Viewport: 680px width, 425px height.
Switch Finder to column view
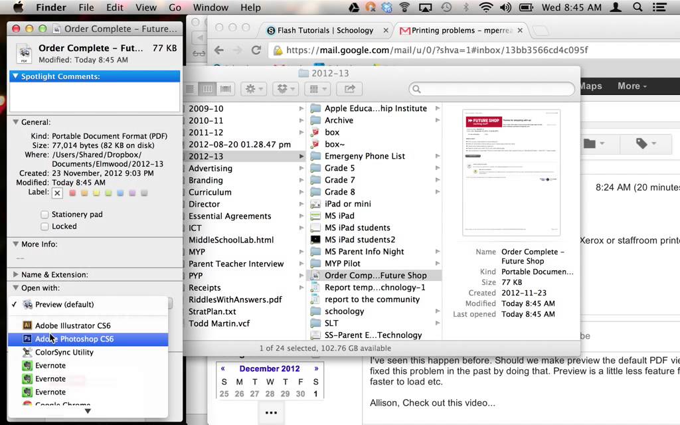(207, 89)
